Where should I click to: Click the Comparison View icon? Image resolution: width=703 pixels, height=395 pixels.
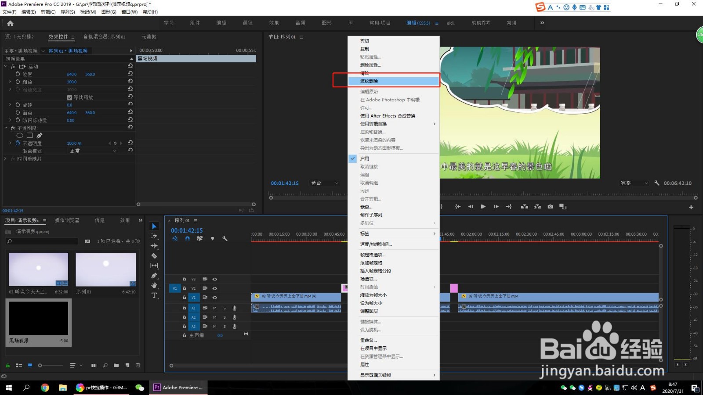pos(563,207)
